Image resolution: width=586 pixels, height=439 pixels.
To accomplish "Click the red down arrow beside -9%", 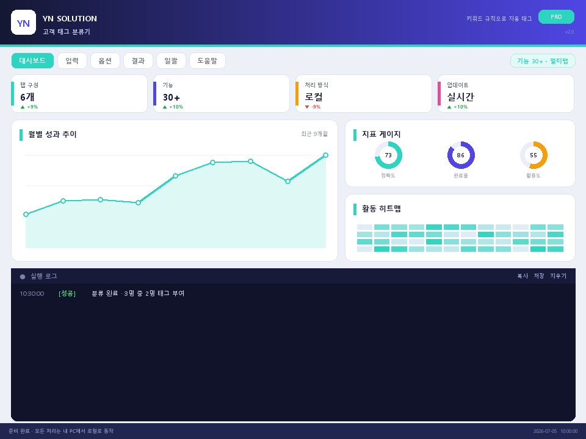I will pyautogui.click(x=307, y=107).
